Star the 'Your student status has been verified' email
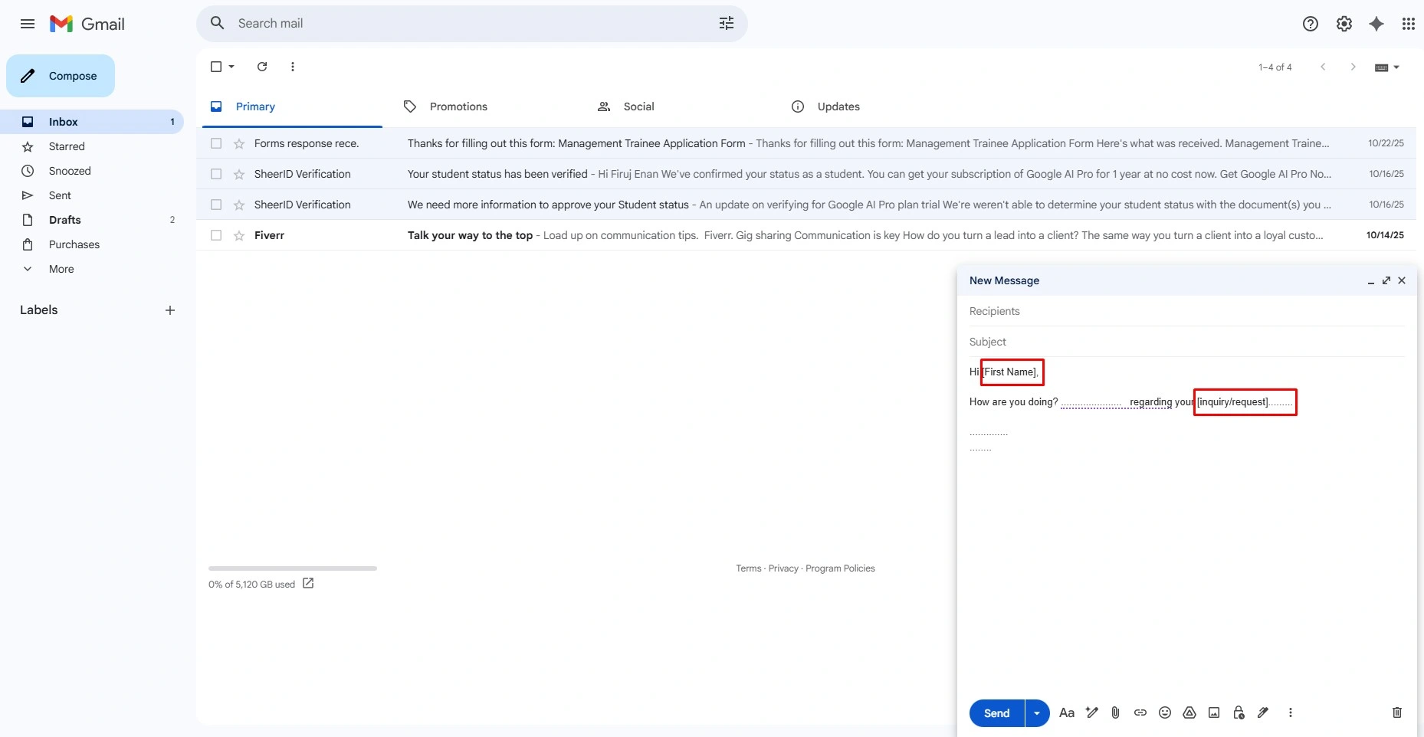The width and height of the screenshot is (1424, 737). tap(239, 174)
